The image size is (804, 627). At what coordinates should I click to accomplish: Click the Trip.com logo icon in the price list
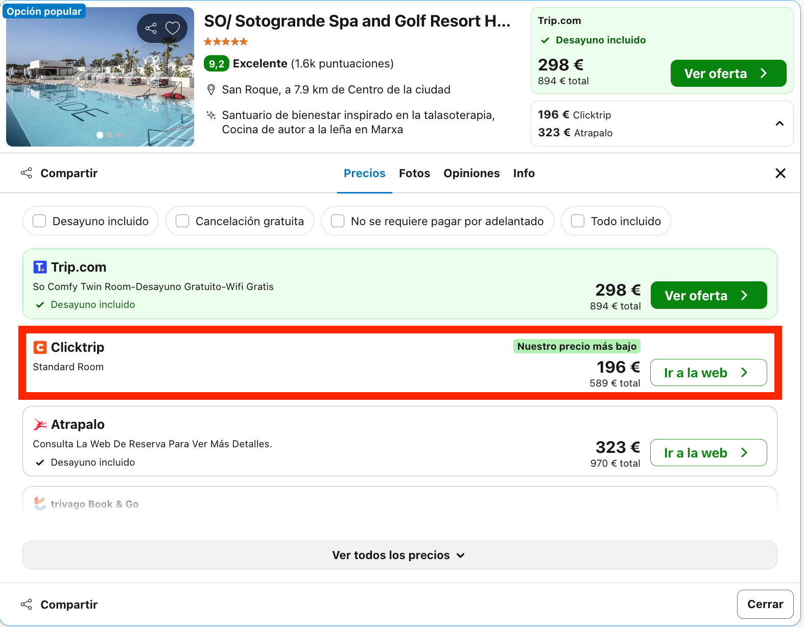pos(40,267)
